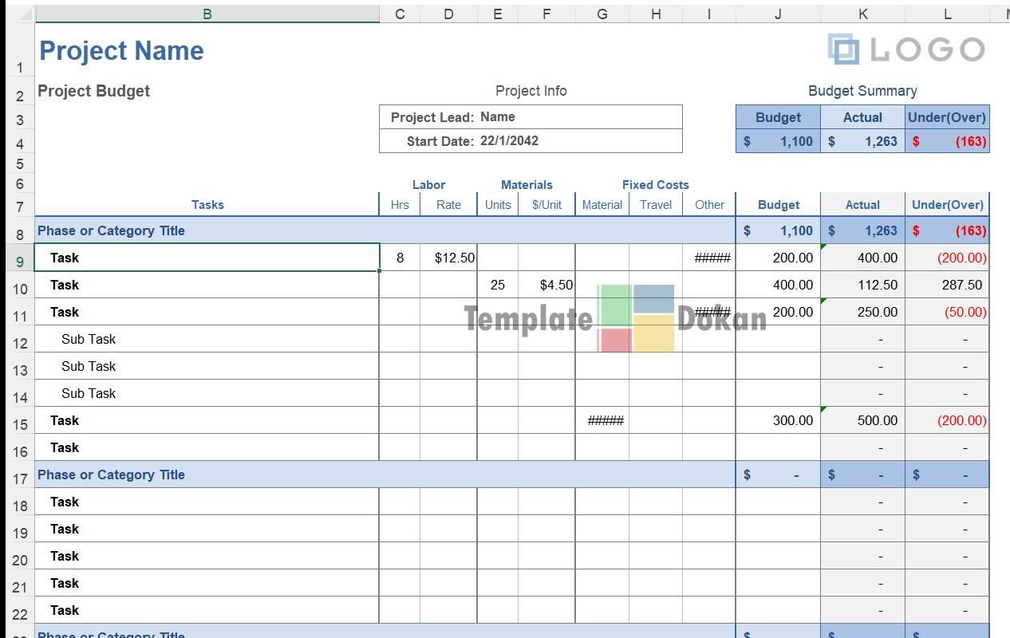This screenshot has height=638, width=1010.
Task: Select the Rate cell showing $12.50
Action: tap(449, 258)
